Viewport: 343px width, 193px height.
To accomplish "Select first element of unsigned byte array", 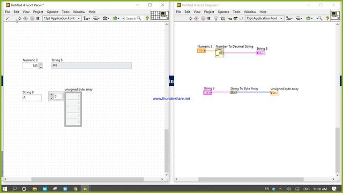I will [73, 96].
